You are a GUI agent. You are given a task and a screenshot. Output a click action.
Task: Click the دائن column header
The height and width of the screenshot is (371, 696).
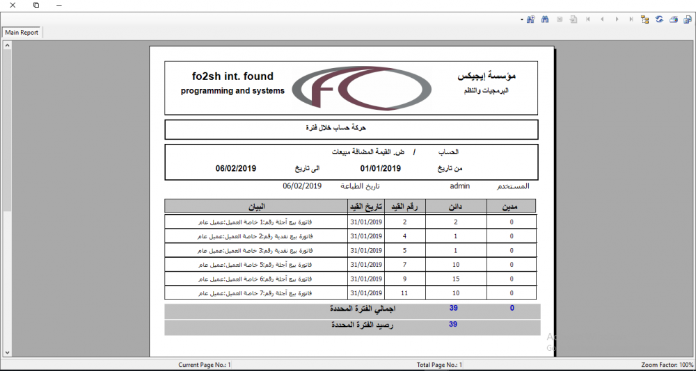[457, 206]
